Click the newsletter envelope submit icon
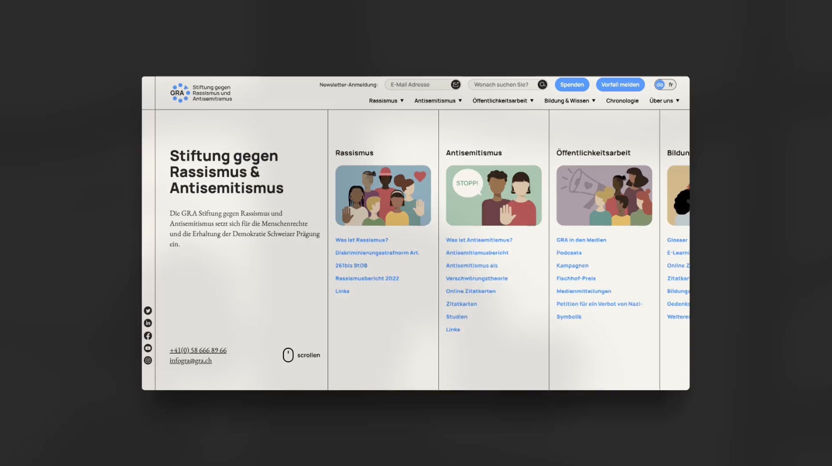 click(x=455, y=85)
